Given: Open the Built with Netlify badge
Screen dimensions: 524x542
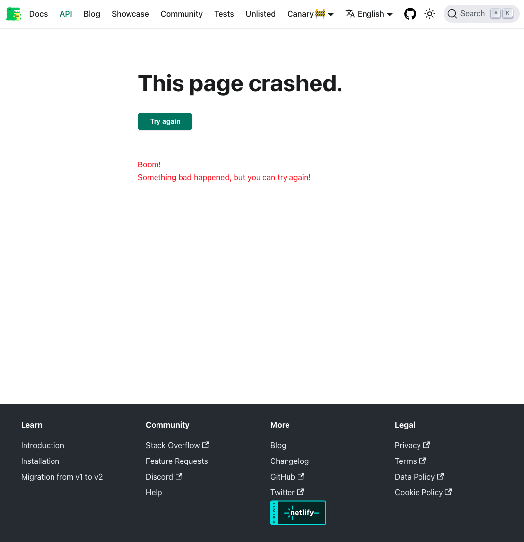Looking at the screenshot, I should (298, 513).
